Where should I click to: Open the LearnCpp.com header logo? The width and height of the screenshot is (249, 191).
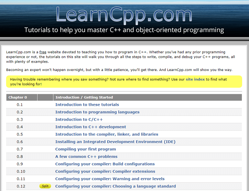[x=124, y=15]
